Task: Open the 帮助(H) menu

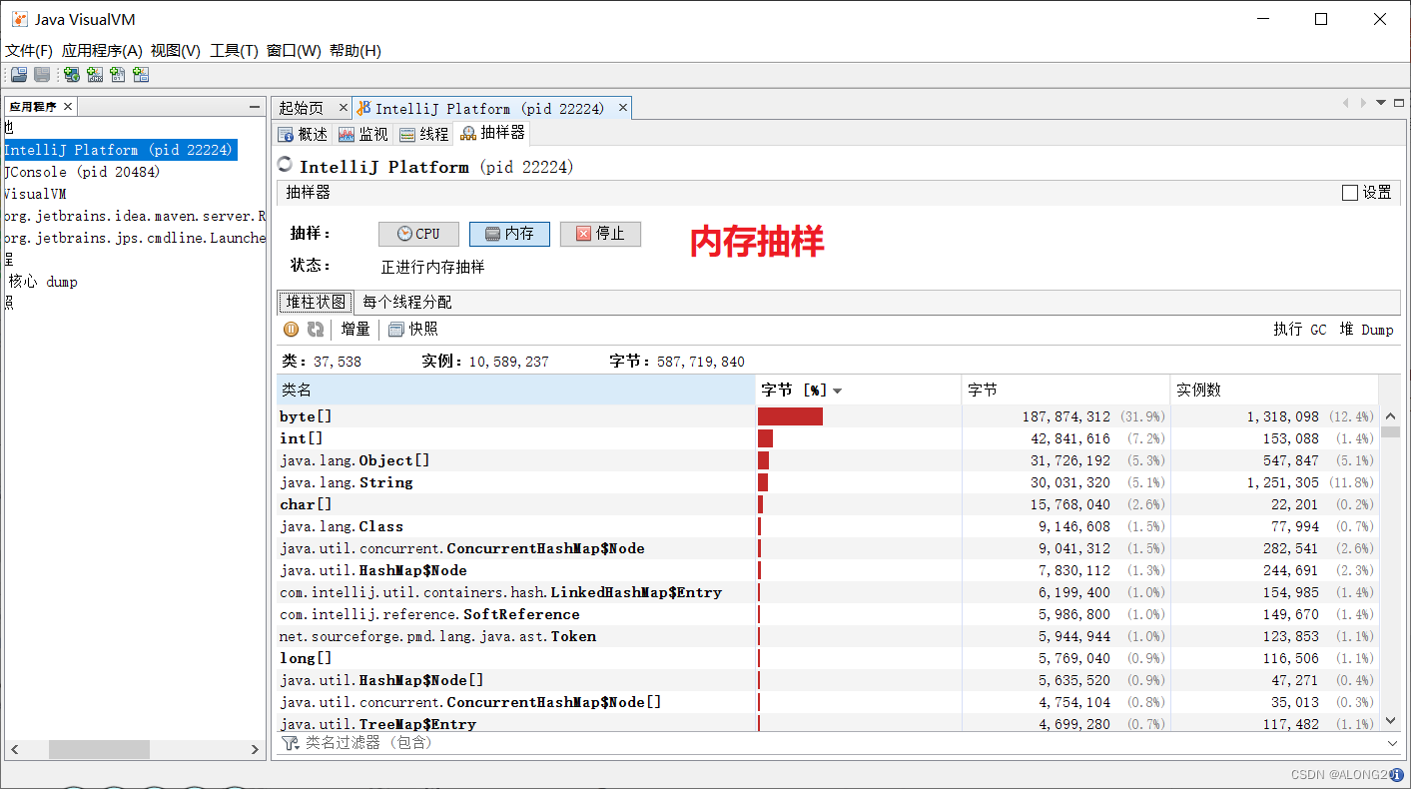Action: [355, 51]
